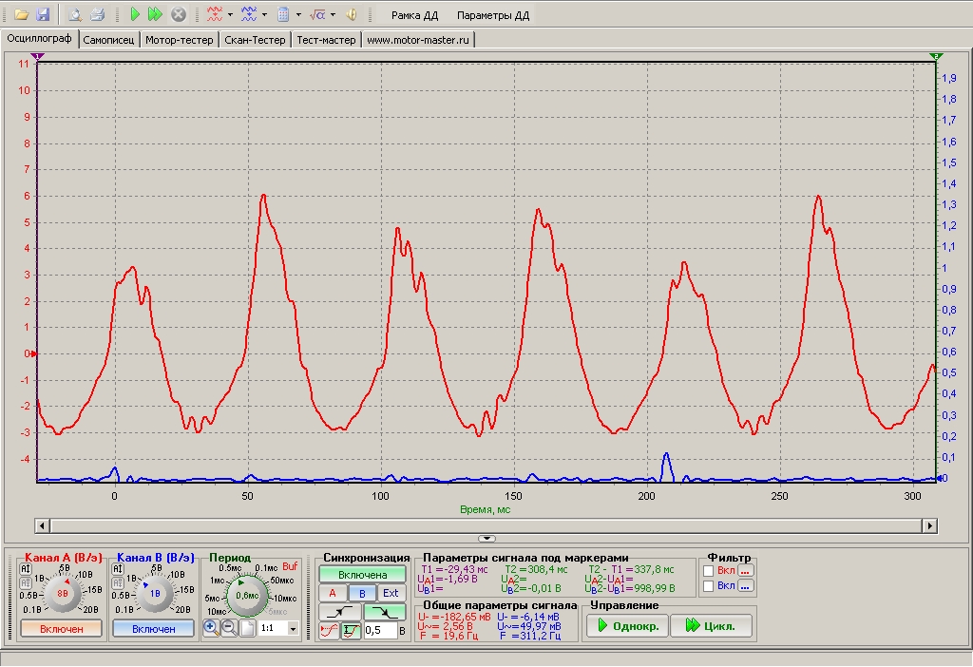Toggle Канал B Включен button
The image size is (973, 667).
coord(153,629)
